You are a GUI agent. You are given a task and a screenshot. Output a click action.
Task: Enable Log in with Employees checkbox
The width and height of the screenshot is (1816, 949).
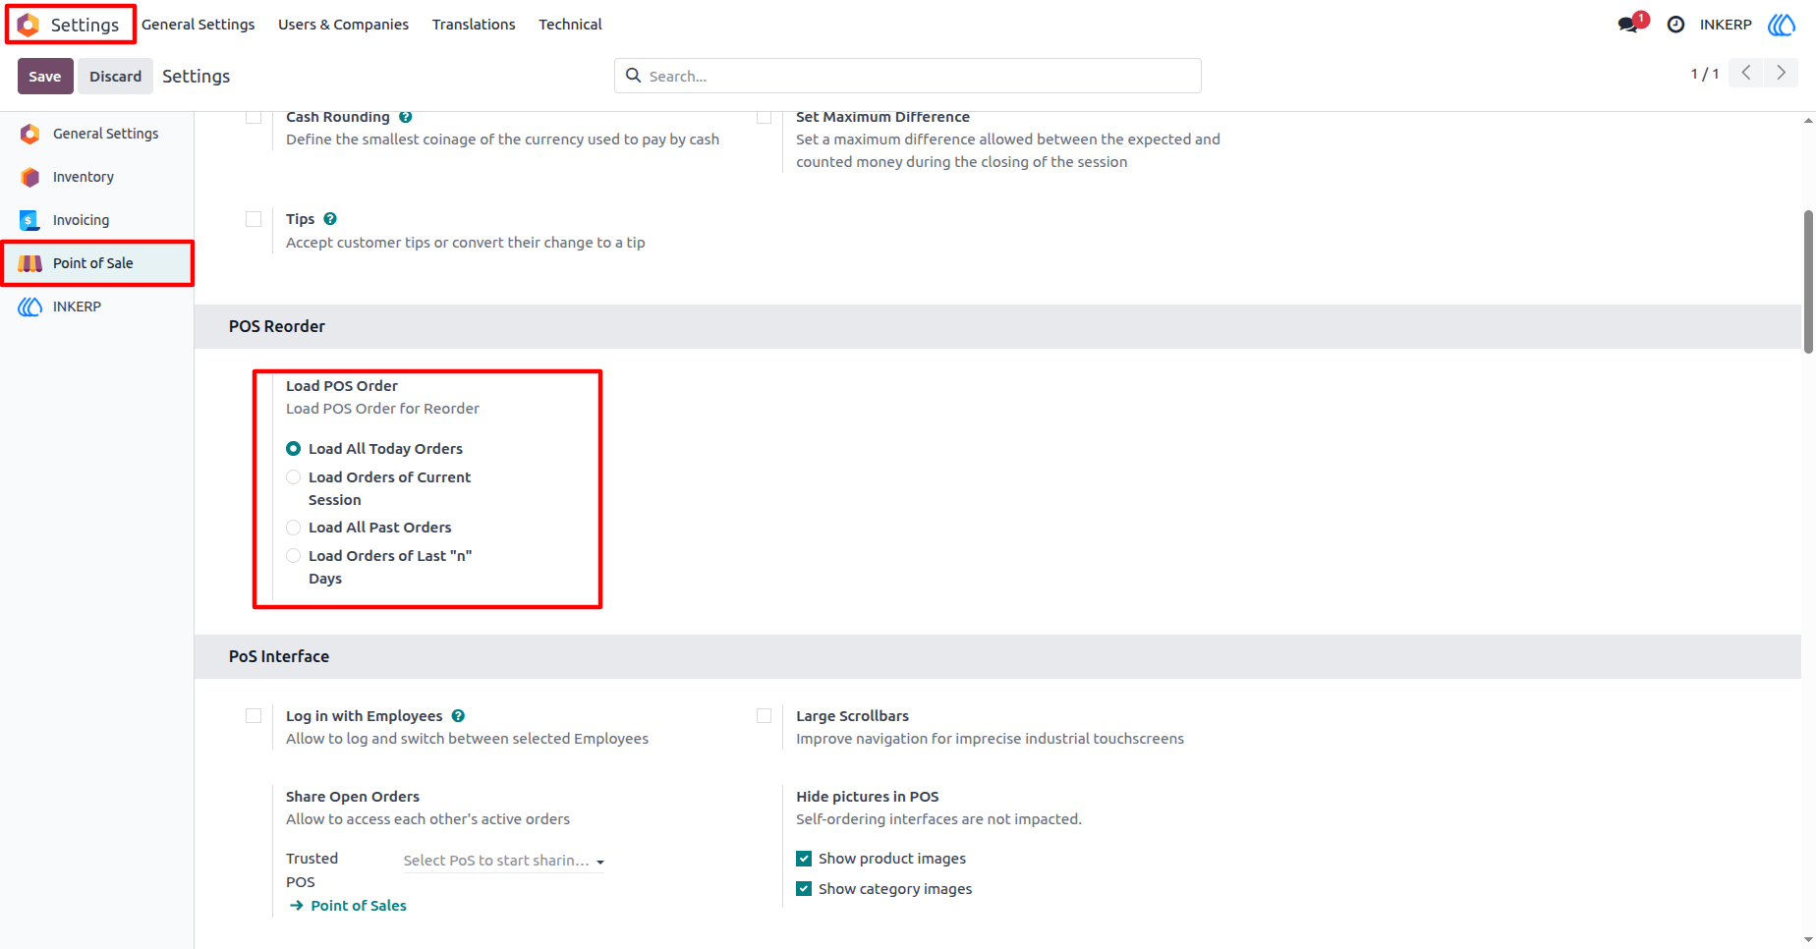pyautogui.click(x=254, y=716)
